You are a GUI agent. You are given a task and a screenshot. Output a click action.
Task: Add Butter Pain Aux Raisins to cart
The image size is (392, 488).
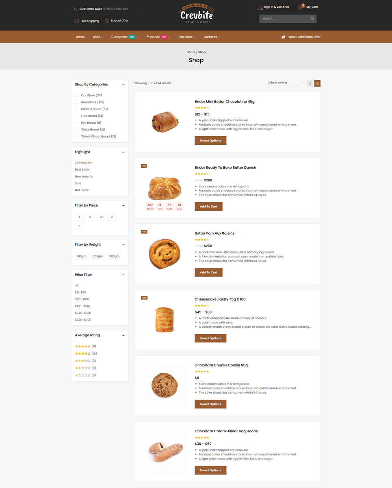tap(208, 272)
